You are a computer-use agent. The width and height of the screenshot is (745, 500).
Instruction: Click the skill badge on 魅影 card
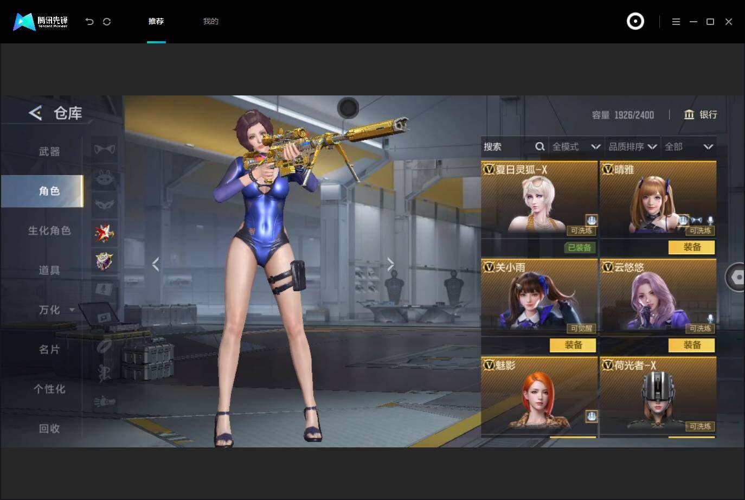click(x=591, y=416)
